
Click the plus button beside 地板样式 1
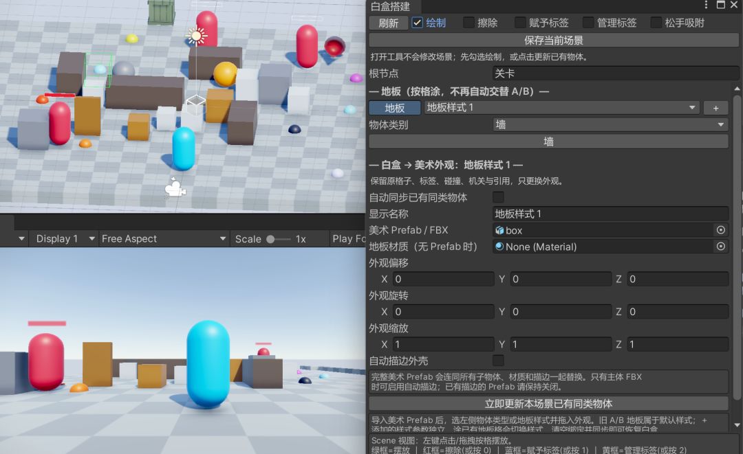coord(715,108)
